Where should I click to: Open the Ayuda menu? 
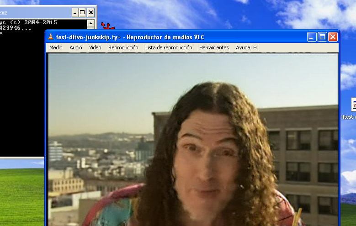coord(246,47)
